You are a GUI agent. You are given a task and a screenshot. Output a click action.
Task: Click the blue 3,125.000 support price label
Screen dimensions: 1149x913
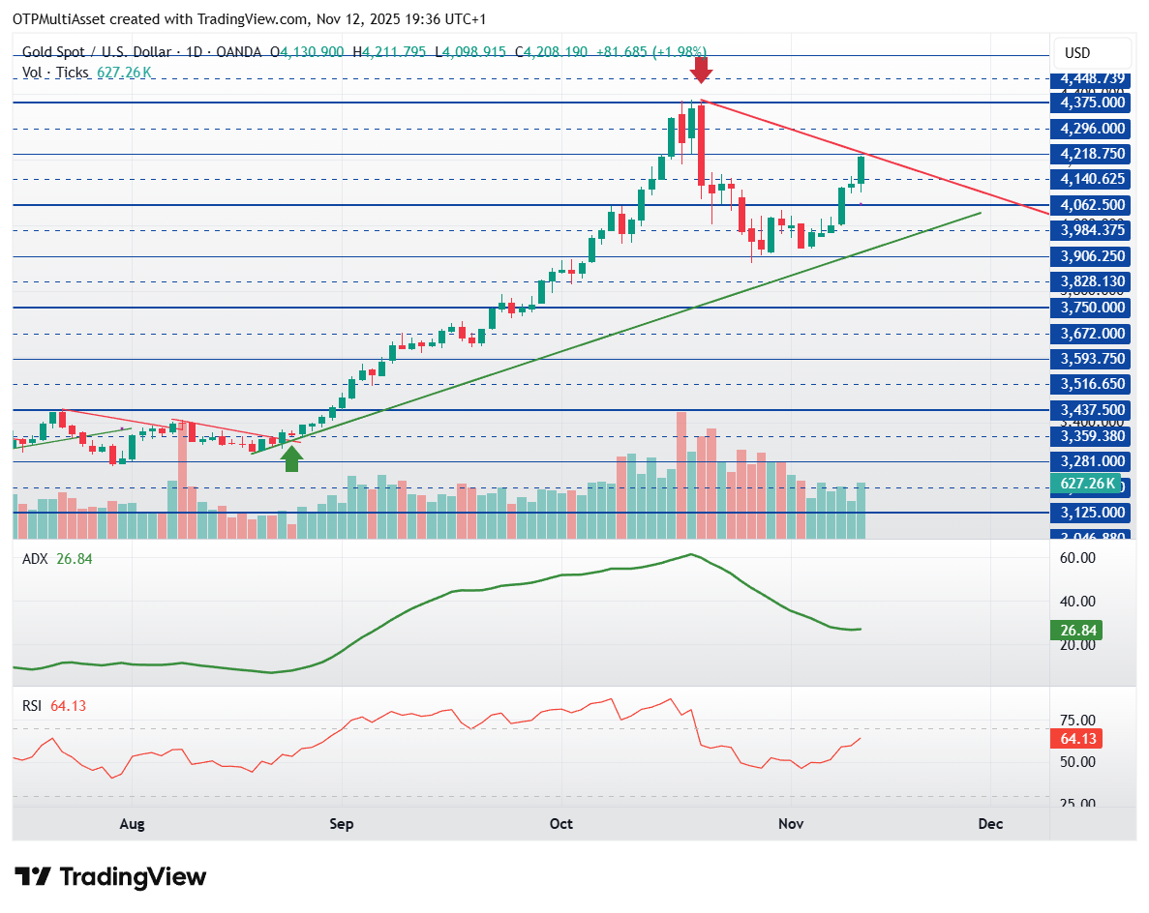point(1090,513)
